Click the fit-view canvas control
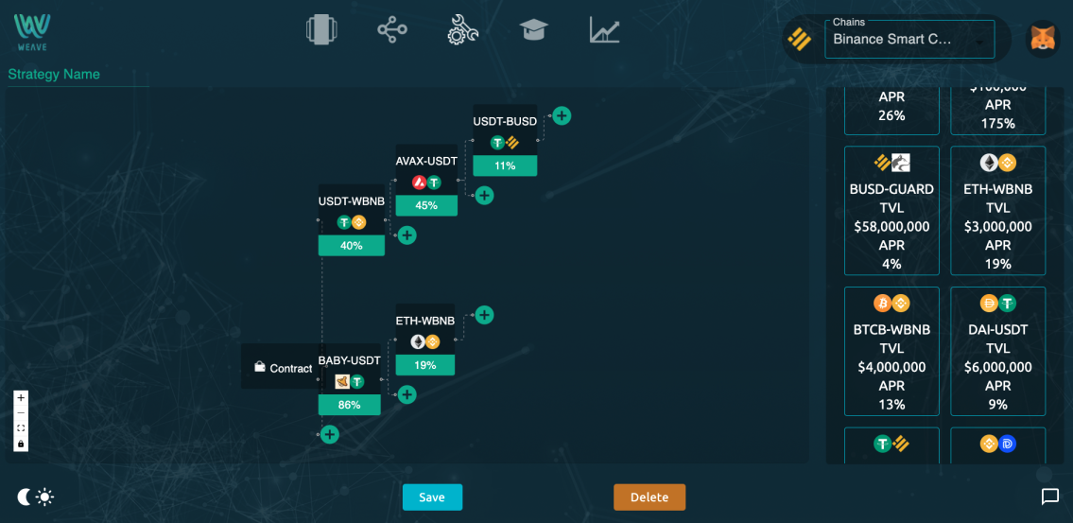Viewport: 1073px width, 523px height. click(21, 427)
